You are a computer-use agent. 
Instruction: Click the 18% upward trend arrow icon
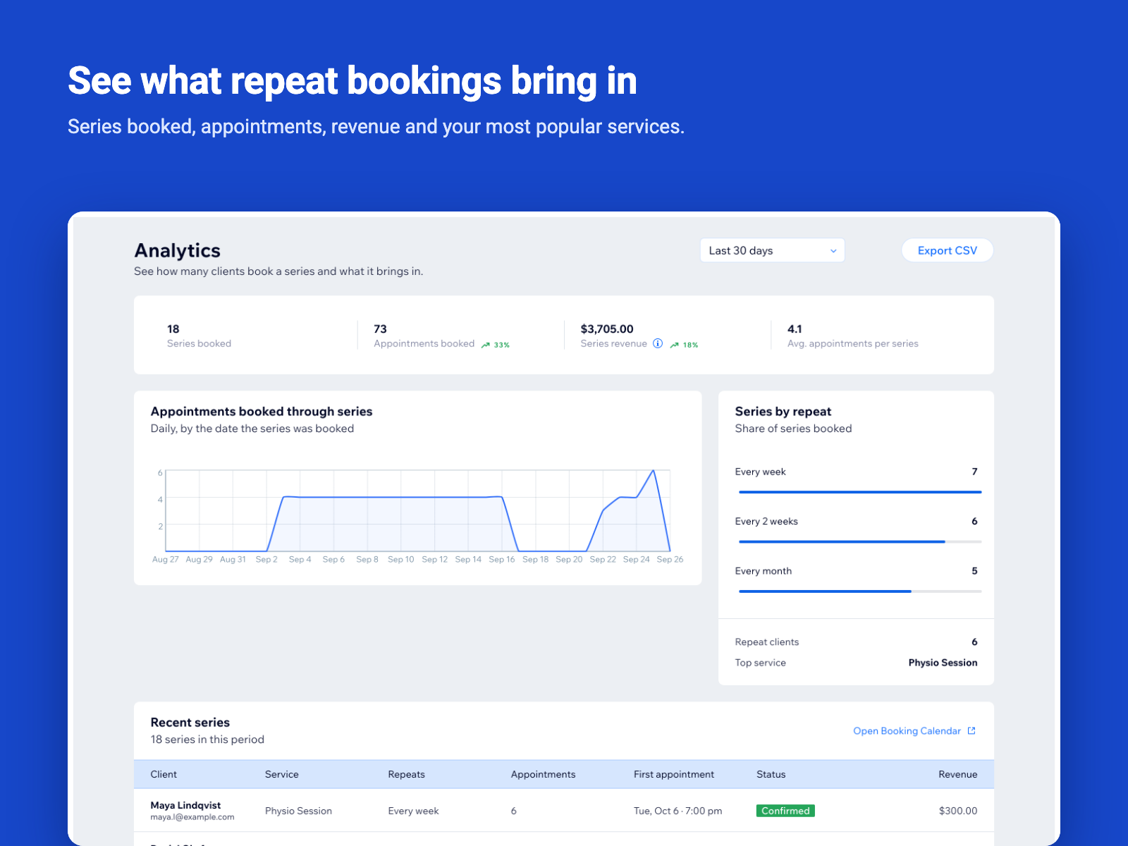coord(675,345)
